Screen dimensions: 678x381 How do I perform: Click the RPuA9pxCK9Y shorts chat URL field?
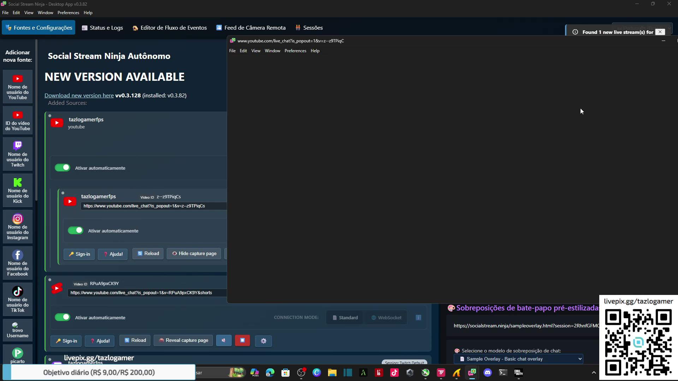click(x=147, y=293)
